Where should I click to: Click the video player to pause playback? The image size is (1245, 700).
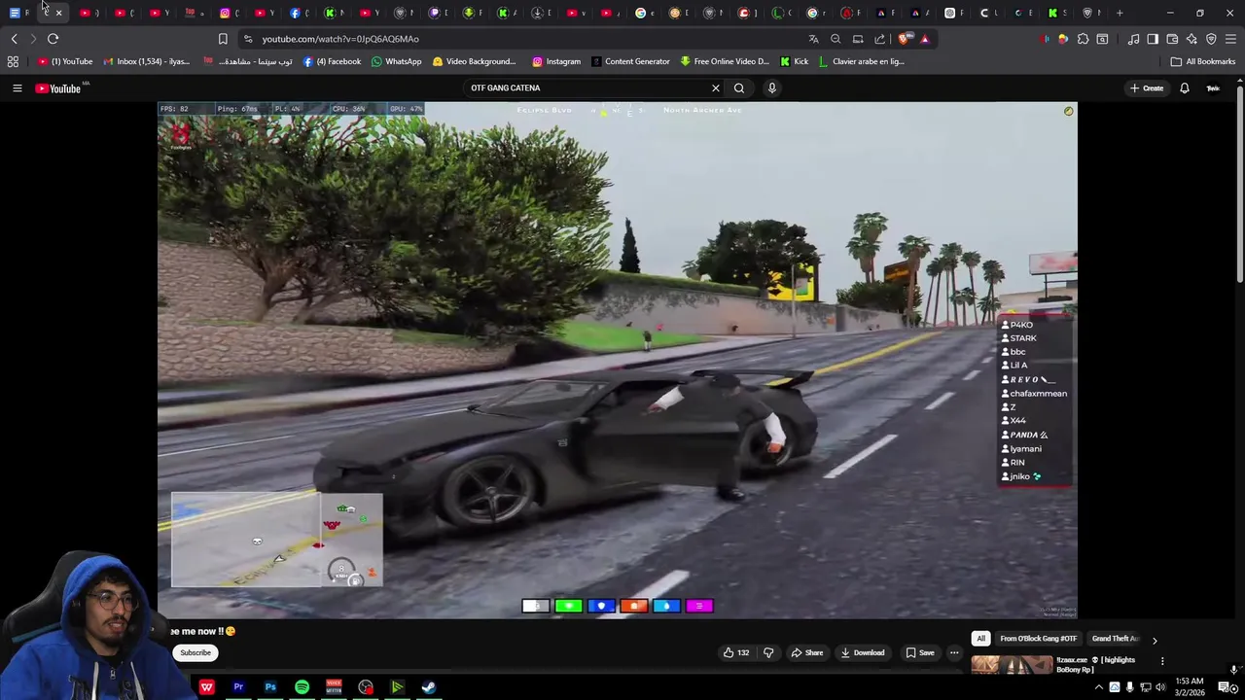(x=618, y=360)
